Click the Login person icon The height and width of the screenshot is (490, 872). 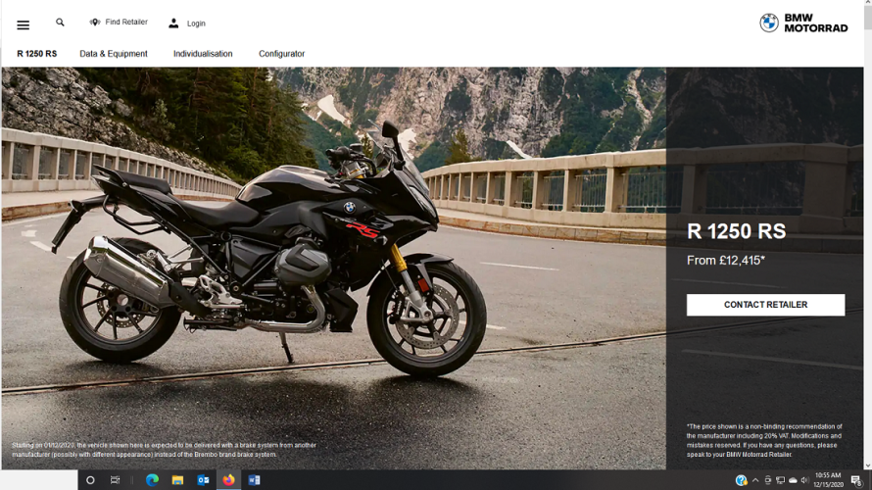tap(173, 23)
